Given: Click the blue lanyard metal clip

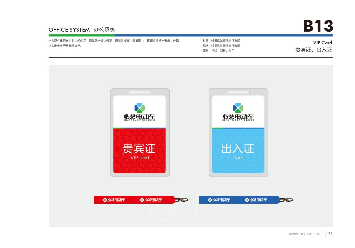Looking at the screenshot, I should pos(286,200).
